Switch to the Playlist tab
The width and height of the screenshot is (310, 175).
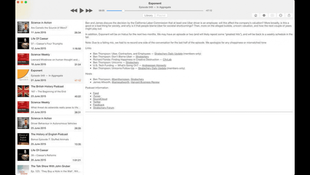(161, 15)
